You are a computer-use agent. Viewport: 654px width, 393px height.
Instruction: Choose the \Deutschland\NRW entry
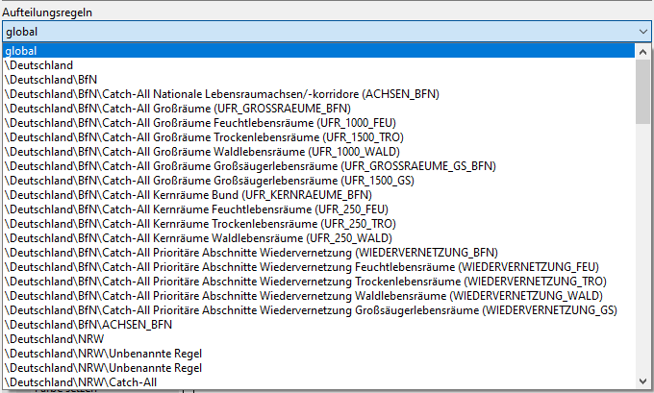pyautogui.click(x=318, y=339)
